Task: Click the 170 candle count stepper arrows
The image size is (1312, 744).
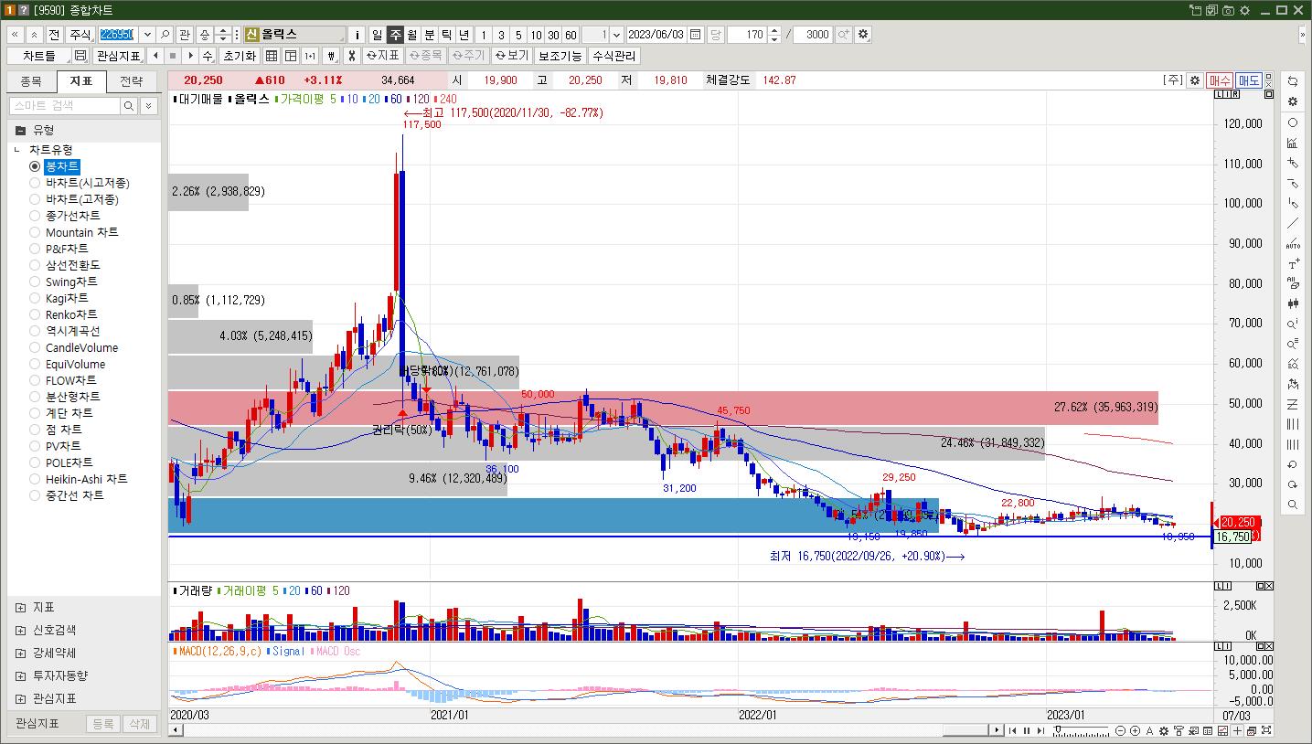Action: click(774, 35)
